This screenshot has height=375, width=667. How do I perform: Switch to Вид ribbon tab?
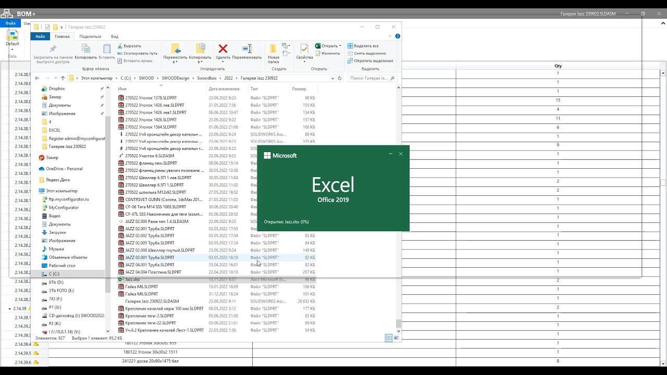[115, 36]
